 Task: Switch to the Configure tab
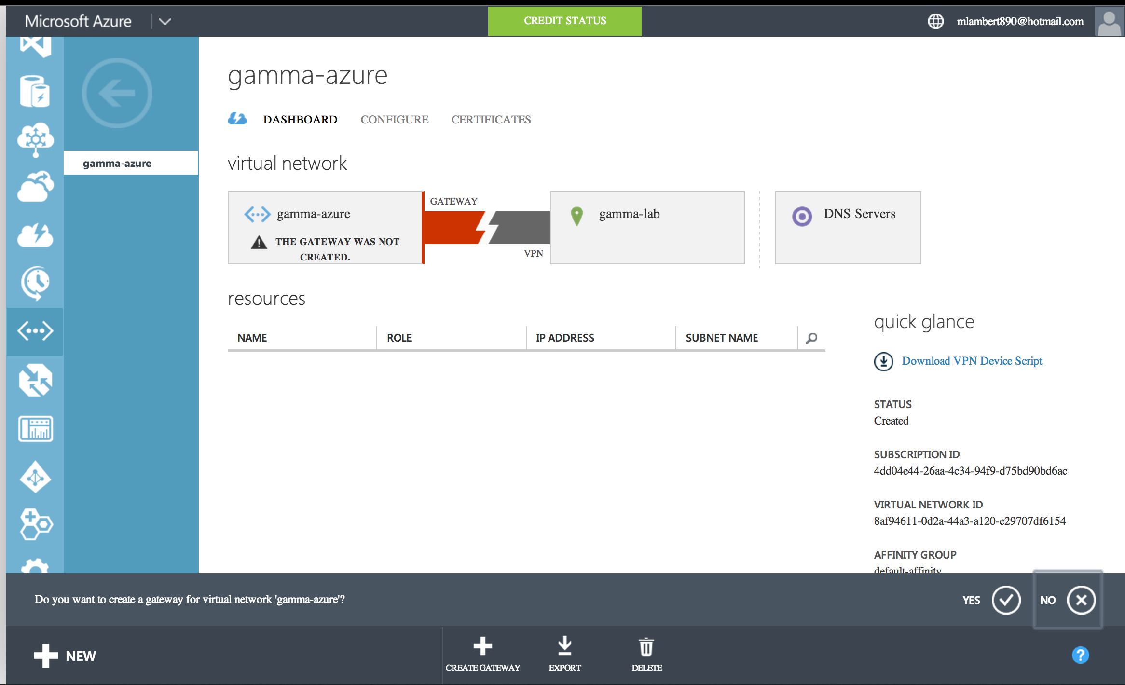click(394, 120)
